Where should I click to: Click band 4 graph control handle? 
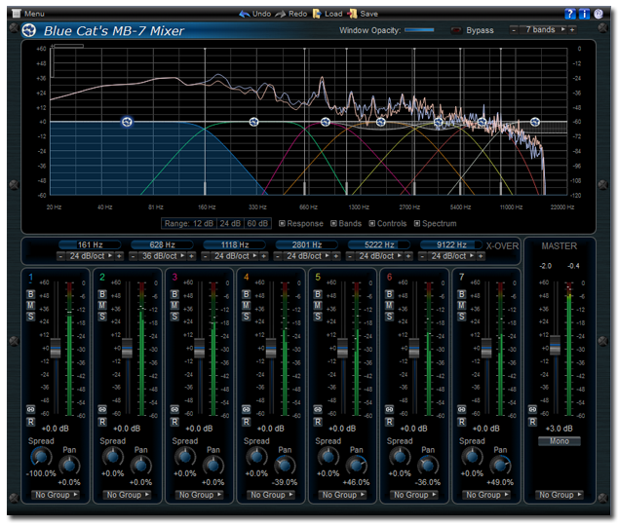tap(380, 122)
